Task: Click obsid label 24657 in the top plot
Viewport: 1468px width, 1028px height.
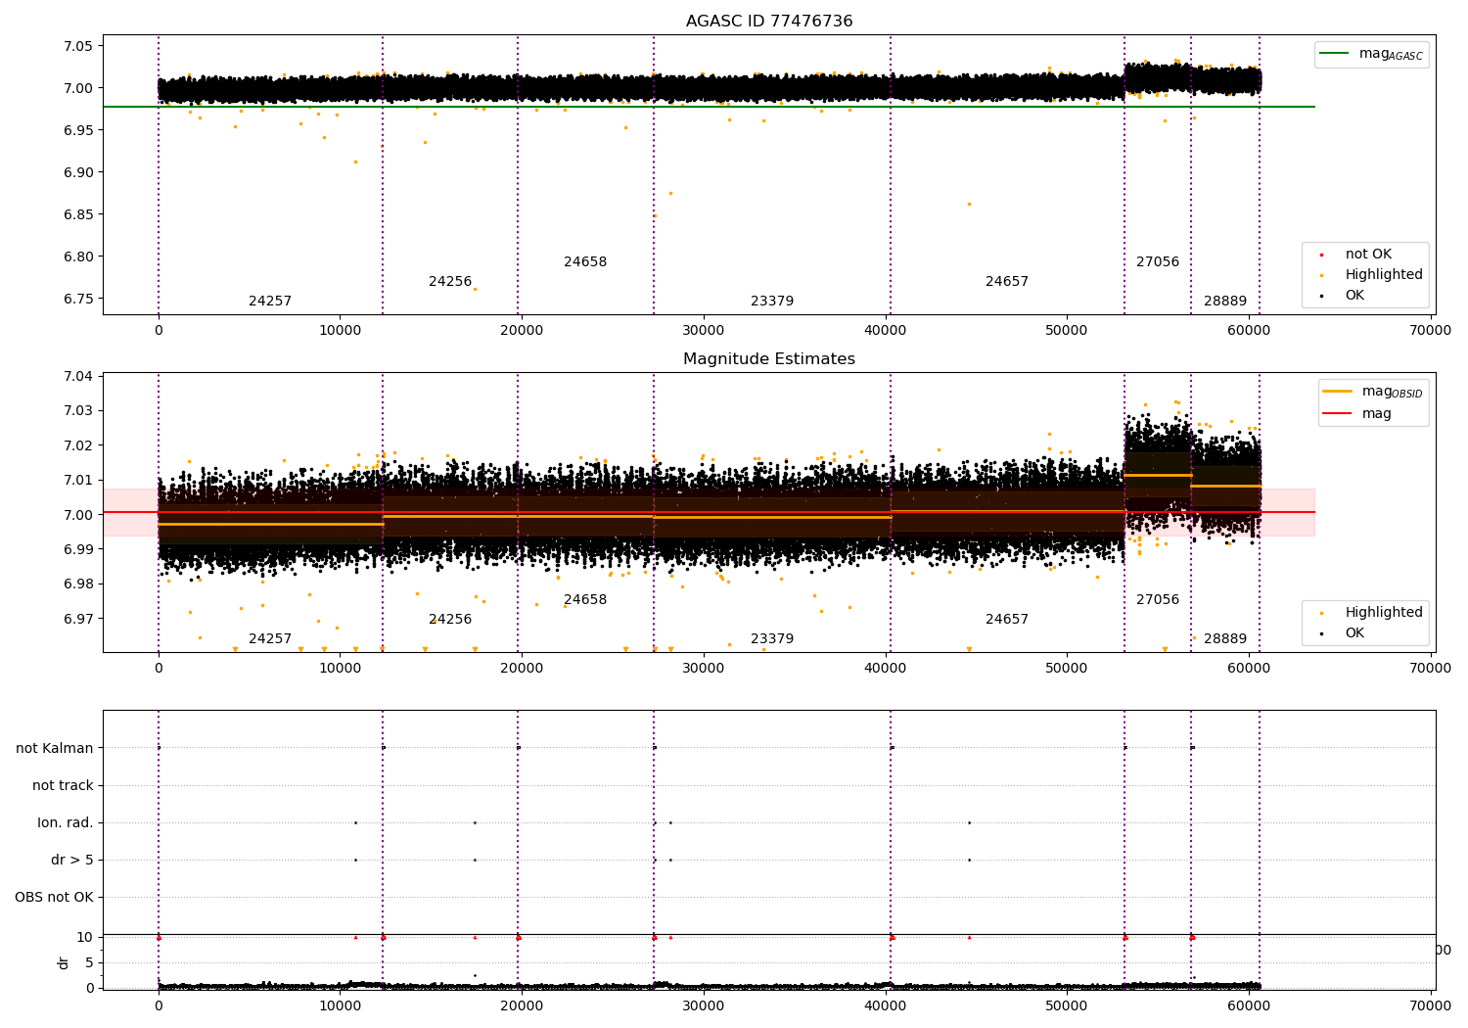Action: coord(1007,282)
